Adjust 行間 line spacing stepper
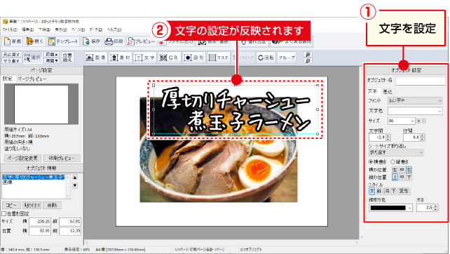 pos(422,138)
